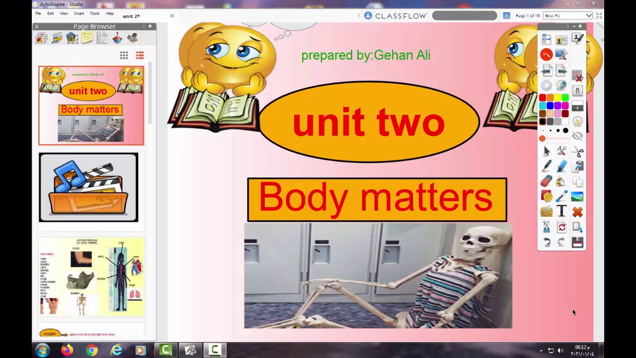This screenshot has width=636, height=358.
Task: Open Page Browser panel options dots
Action: tap(144, 26)
